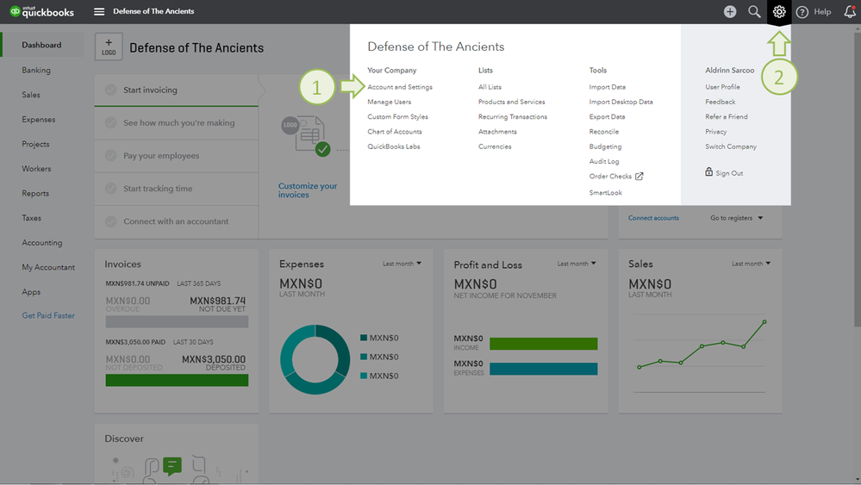Open Expenses Last month dropdown
The image size is (861, 485).
coord(402,264)
